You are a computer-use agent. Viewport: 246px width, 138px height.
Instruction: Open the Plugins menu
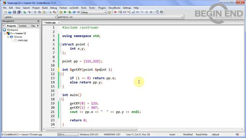click(102, 8)
